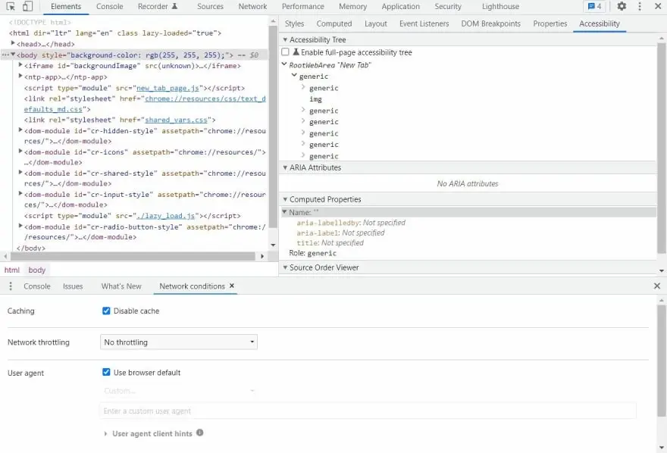Expand the Name computed property row
The image size is (667, 453).
284,211
